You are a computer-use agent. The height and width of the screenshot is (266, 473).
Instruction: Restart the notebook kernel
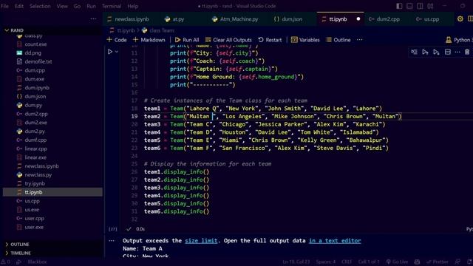(270, 40)
